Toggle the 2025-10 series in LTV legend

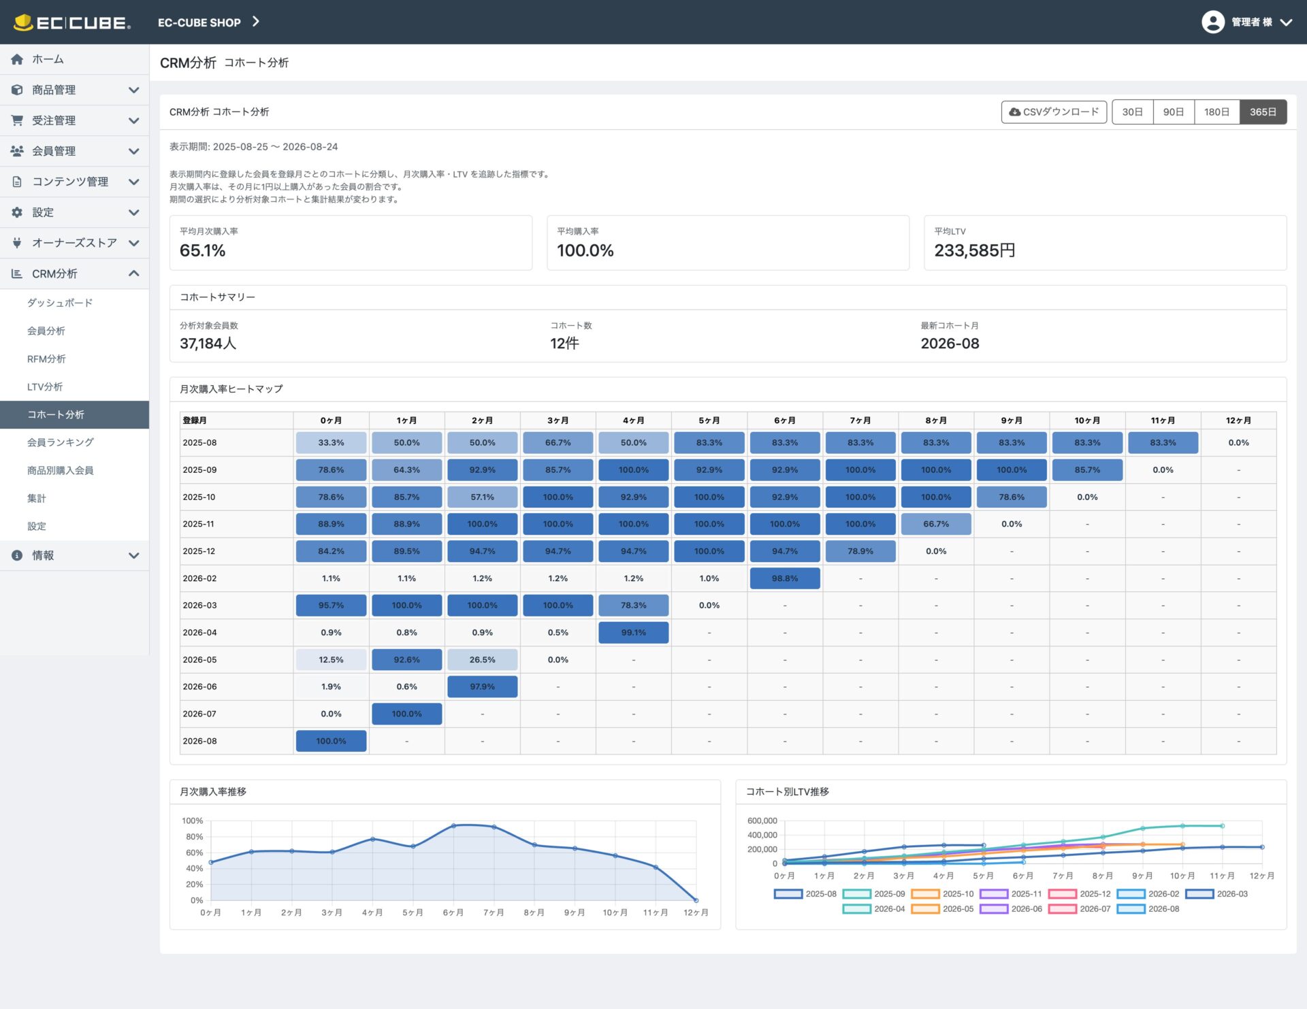[943, 894]
